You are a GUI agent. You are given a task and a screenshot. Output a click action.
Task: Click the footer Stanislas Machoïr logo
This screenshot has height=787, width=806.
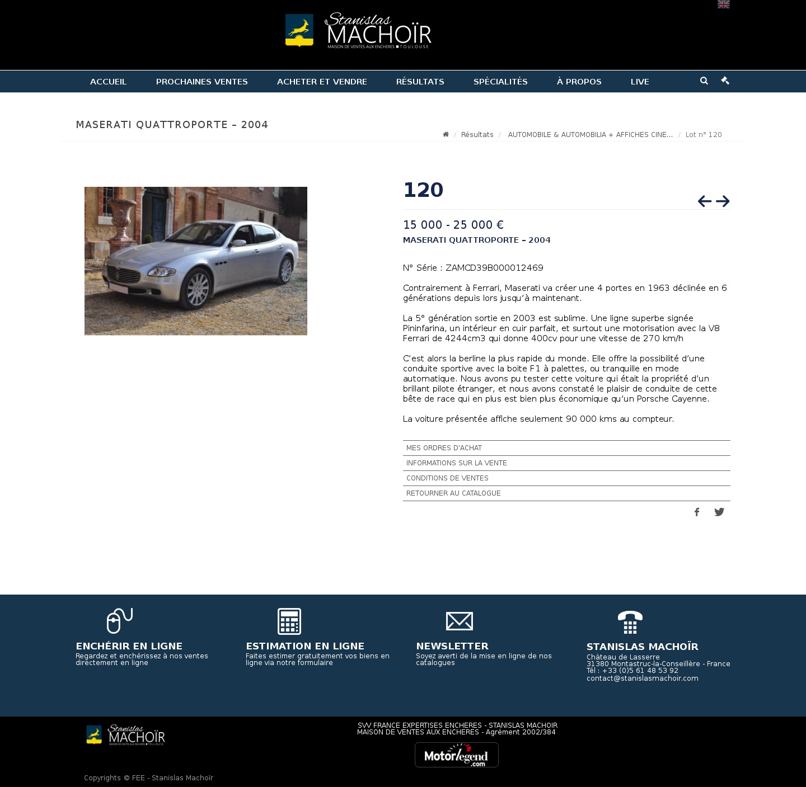125,735
